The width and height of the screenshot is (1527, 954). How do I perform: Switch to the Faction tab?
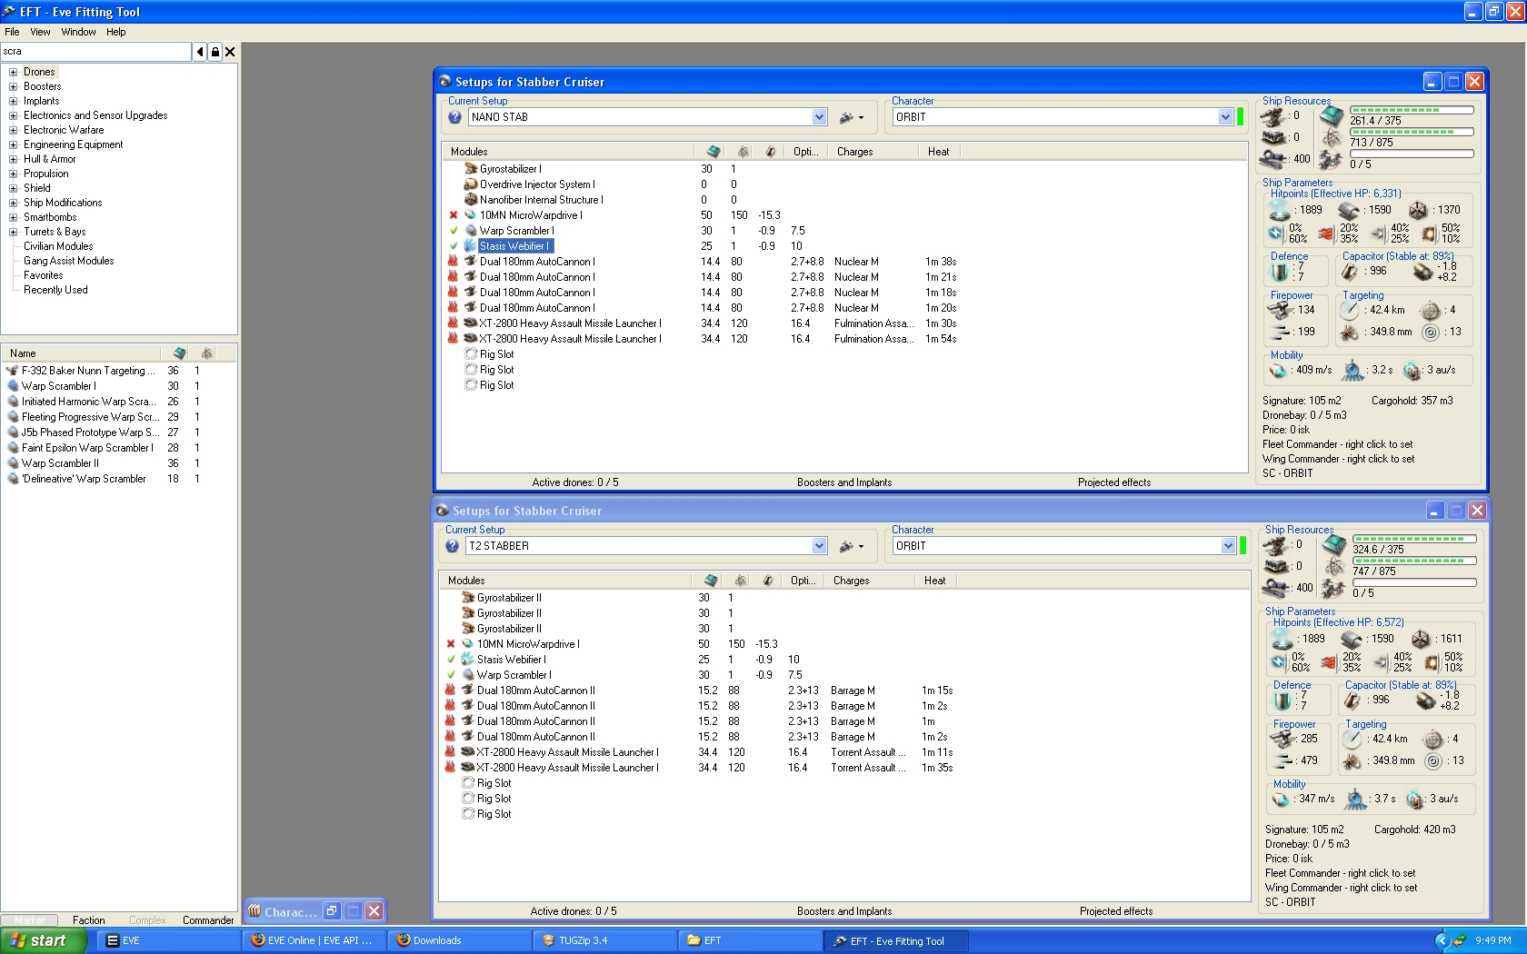[x=89, y=920]
